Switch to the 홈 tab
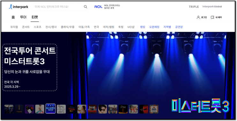 tap(13, 17)
